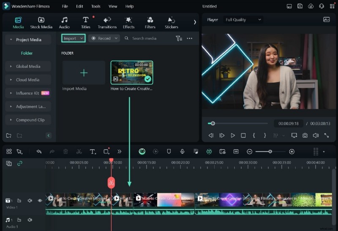Open the Full Quality dropdown

[243, 19]
